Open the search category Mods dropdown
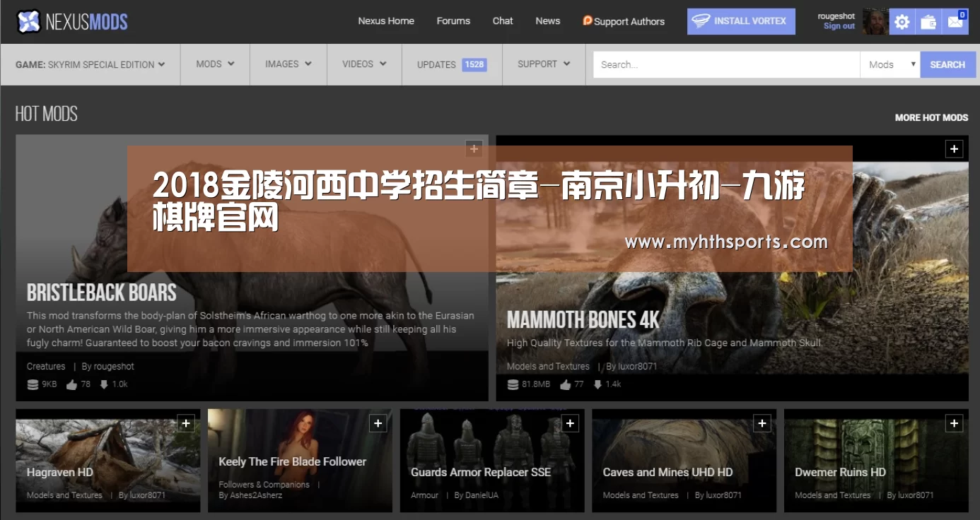 point(890,64)
